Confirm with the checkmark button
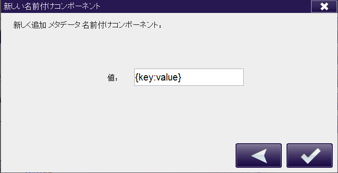This screenshot has height=173, width=338. coord(309,156)
